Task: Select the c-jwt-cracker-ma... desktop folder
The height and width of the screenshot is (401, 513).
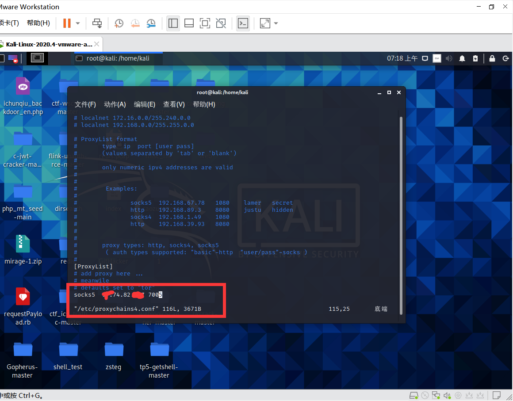Action: 23,150
